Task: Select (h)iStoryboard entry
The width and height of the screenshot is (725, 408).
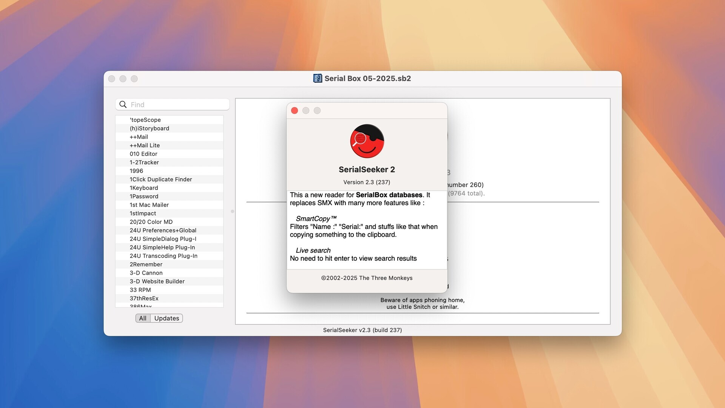Action: point(169,128)
